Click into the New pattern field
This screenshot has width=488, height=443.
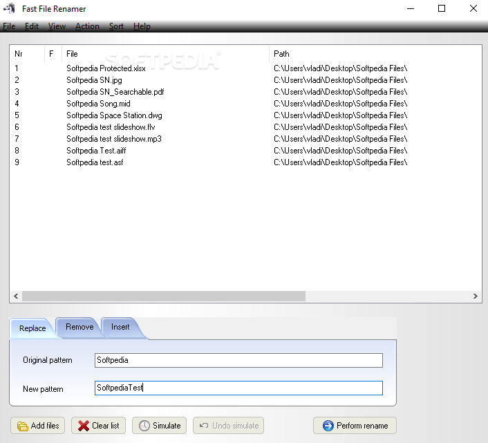(238, 388)
